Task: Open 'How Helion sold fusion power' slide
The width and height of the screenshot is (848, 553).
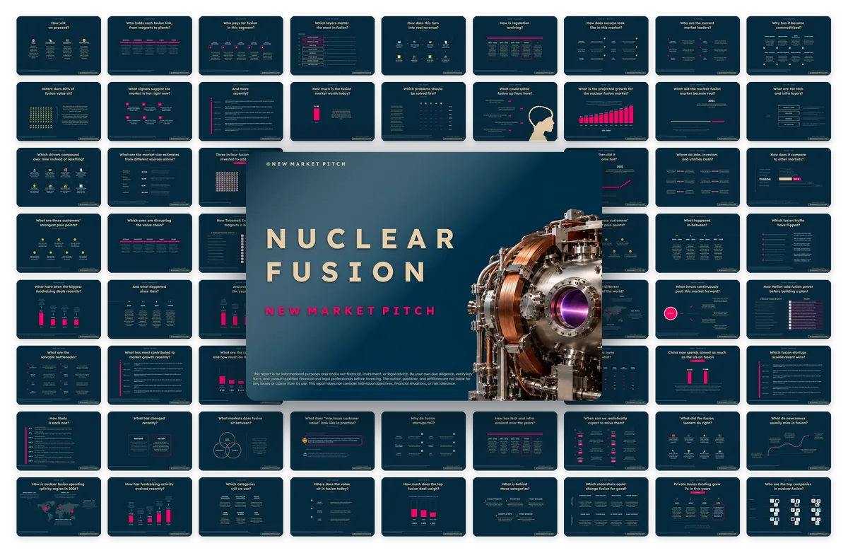Action: pos(789,309)
